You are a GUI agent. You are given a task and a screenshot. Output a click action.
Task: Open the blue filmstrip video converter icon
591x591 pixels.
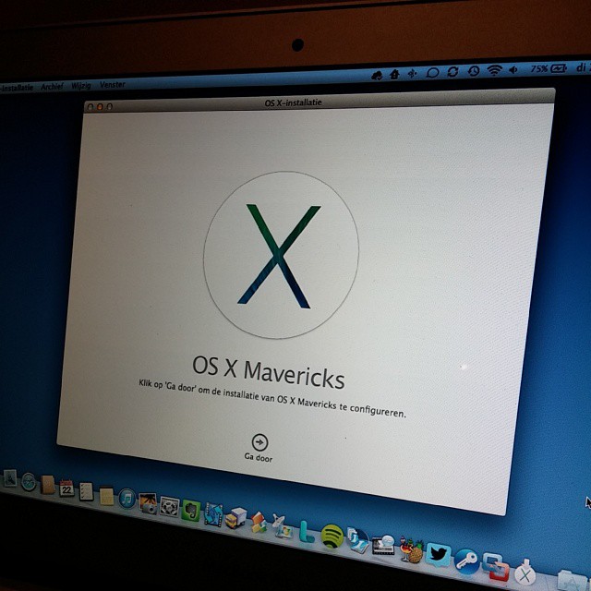(x=213, y=515)
